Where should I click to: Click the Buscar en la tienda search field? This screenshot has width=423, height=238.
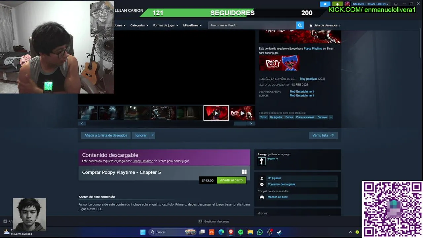[252, 25]
